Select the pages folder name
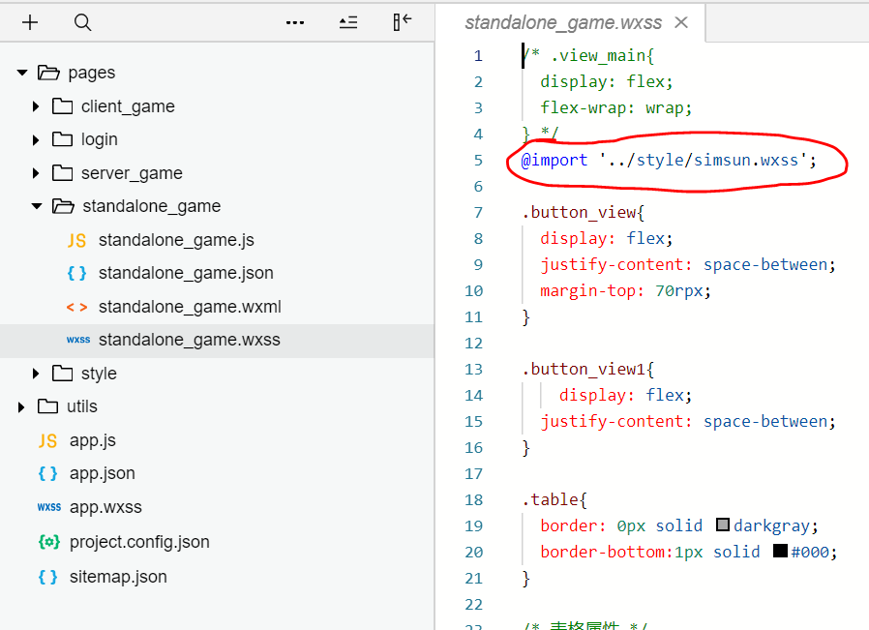 91,74
